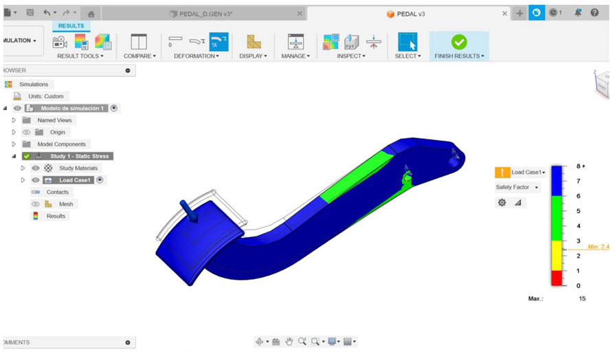Open the Result Tools menu label
The image size is (615, 352).
click(x=80, y=56)
